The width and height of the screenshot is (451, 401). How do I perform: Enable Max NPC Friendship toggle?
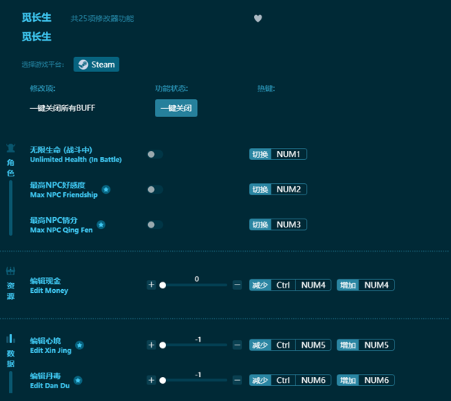click(x=155, y=189)
